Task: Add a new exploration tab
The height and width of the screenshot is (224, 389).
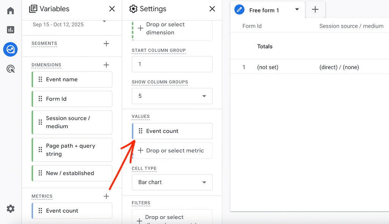Action: (315, 10)
